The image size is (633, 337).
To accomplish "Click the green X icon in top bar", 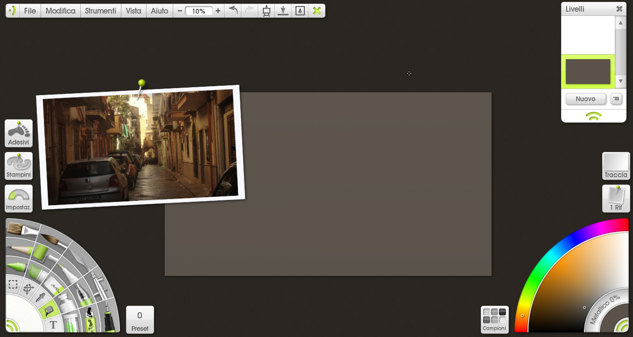I will pos(317,11).
